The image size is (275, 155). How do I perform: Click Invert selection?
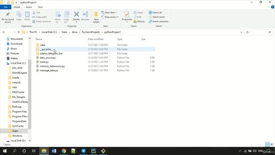(159, 22)
